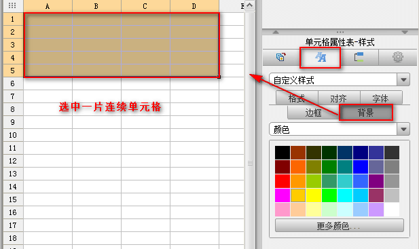Image resolution: width=419 pixels, height=249 pixels.
Task: Switch to the 字体 tab
Action: [381, 98]
